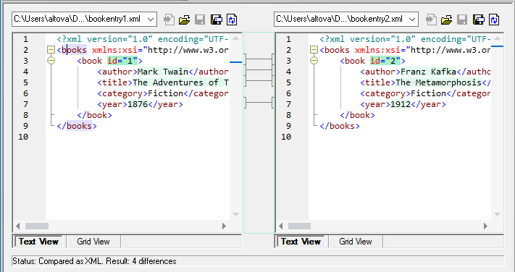Click line number 10 in the left pane
This screenshot has width=515, height=272.
pyautogui.click(x=23, y=137)
